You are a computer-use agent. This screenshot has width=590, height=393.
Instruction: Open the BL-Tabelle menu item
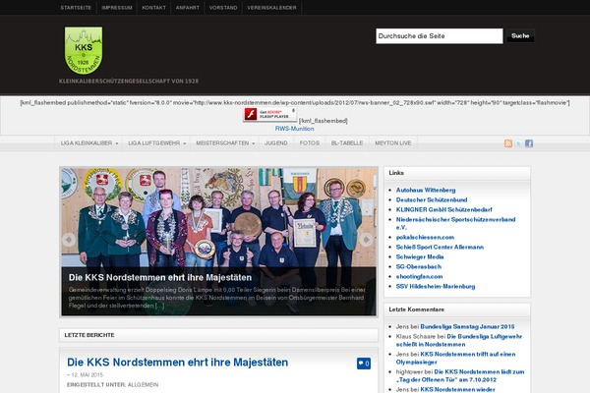tap(347, 143)
